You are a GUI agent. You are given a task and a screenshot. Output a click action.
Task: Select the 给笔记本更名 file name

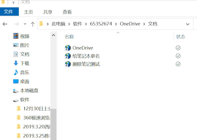tap(86, 56)
